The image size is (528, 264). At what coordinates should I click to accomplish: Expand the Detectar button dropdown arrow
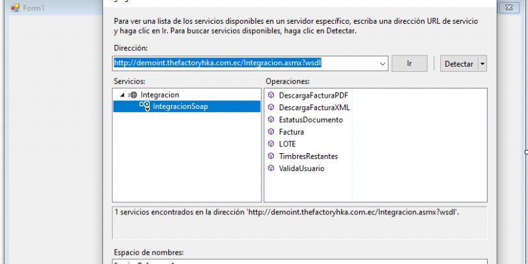click(482, 64)
